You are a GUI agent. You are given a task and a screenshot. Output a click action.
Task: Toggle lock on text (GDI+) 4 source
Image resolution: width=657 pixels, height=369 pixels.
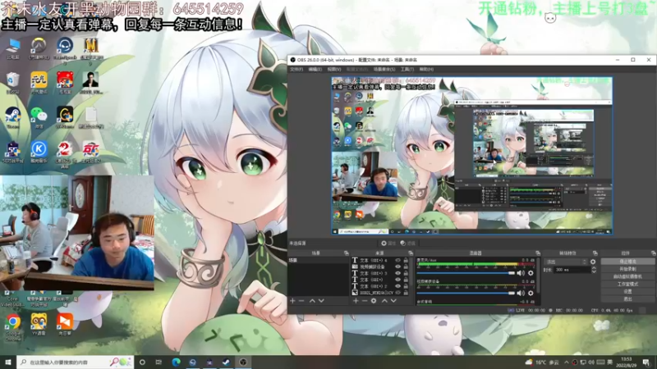(x=406, y=260)
